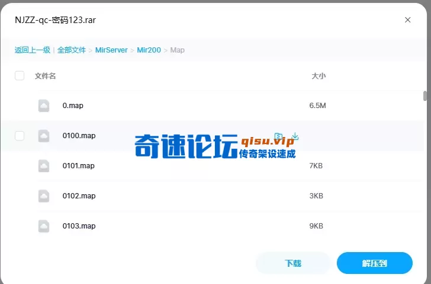This screenshot has height=284, width=431.
Task: Select the 0102.map file name
Action: click(x=79, y=196)
